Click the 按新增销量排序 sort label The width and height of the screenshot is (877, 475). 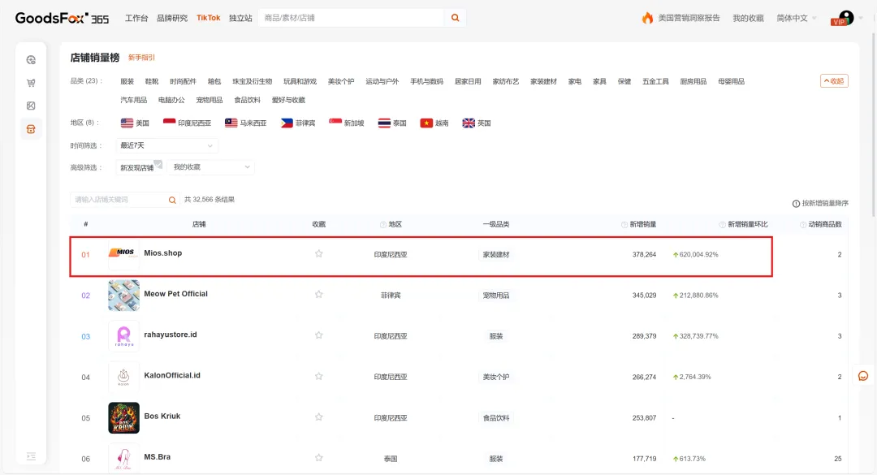click(825, 204)
